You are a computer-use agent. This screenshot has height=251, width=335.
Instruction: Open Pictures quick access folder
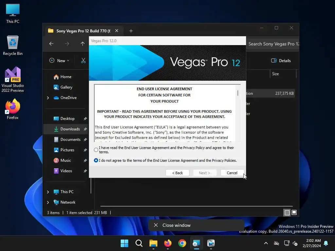[64, 150]
